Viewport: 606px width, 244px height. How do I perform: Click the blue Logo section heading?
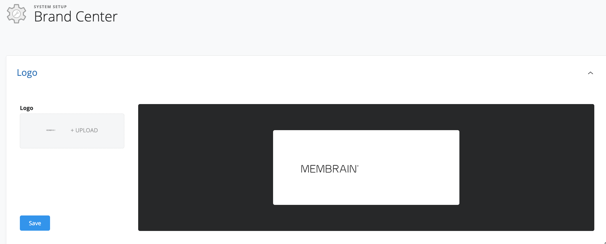27,73
